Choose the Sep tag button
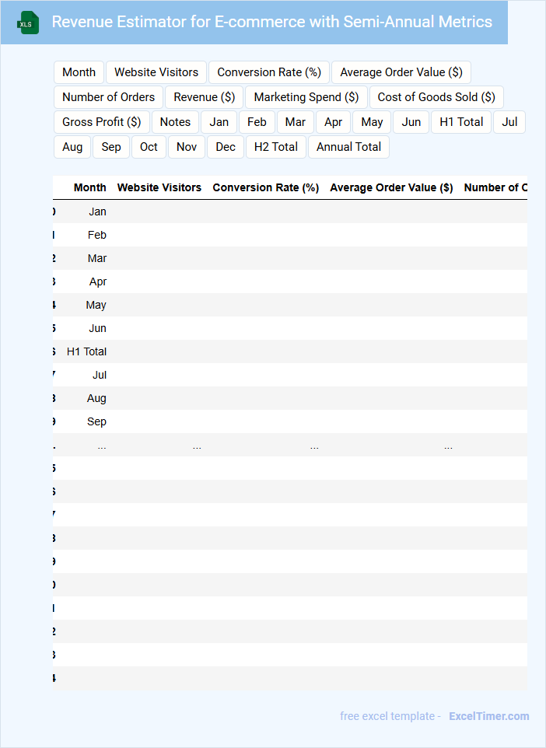The image size is (546, 748). [111, 147]
